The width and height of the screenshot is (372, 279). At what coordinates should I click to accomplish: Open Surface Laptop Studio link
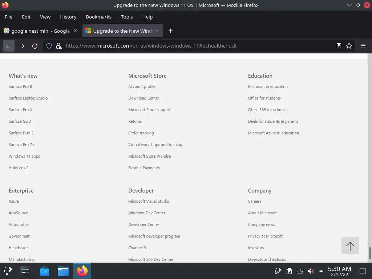(28, 98)
